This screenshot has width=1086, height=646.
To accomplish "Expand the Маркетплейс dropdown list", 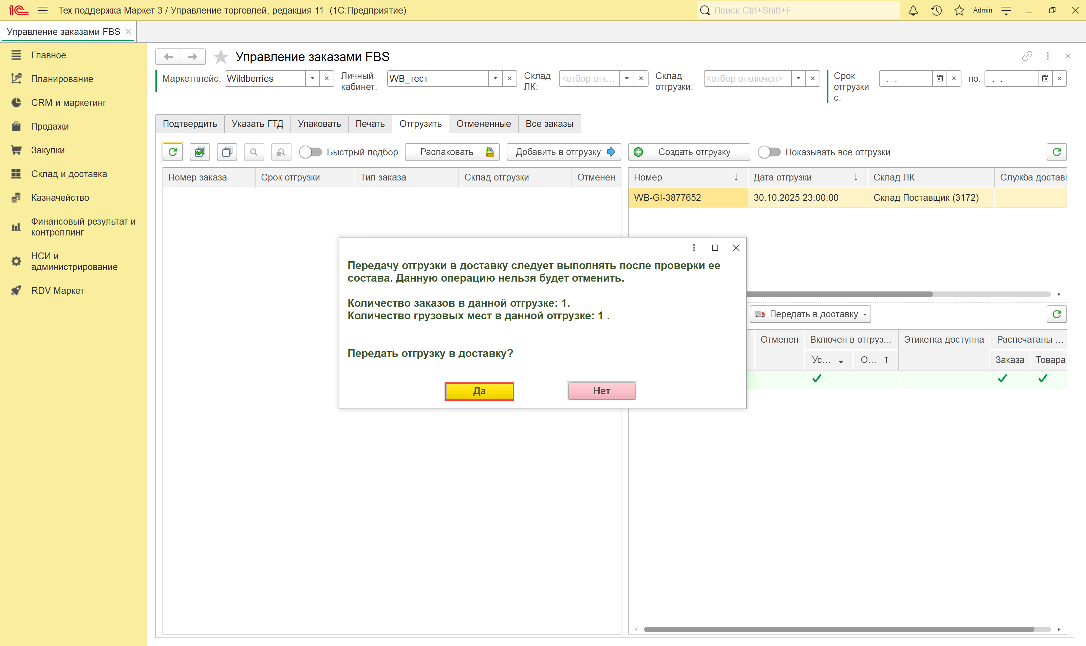I will (312, 79).
